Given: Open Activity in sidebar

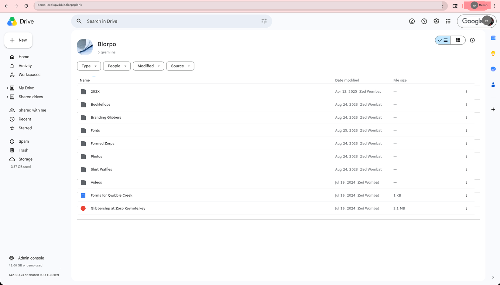Looking at the screenshot, I should tap(25, 66).
